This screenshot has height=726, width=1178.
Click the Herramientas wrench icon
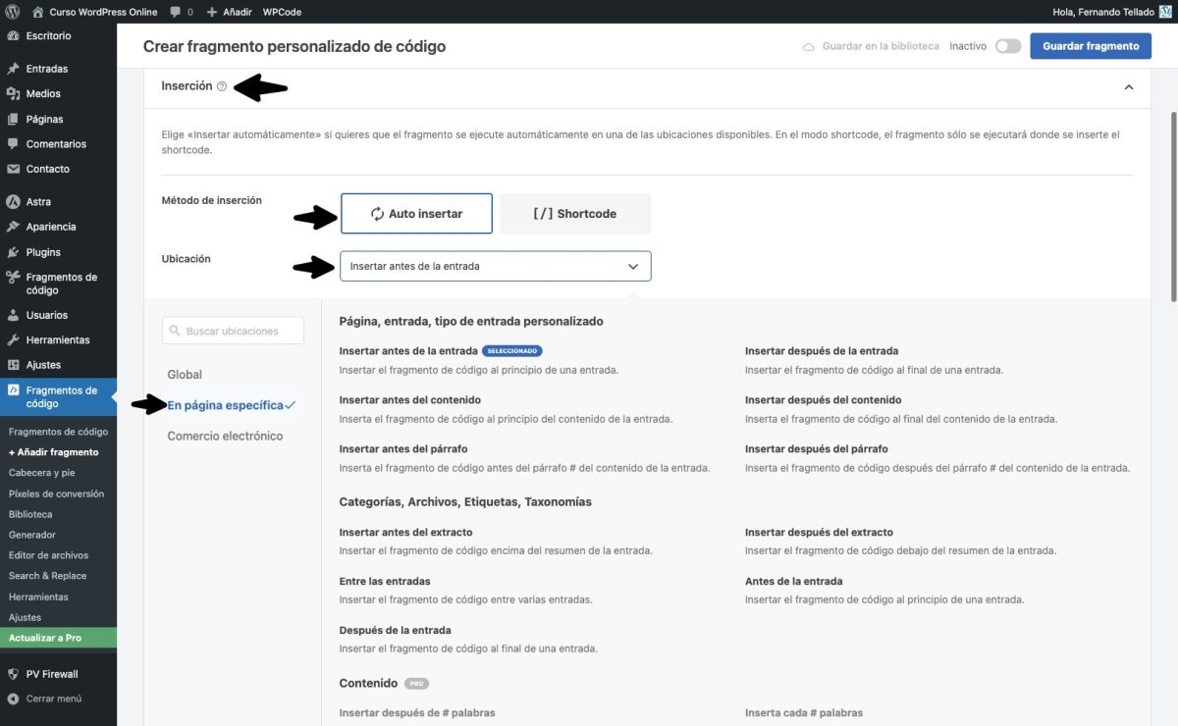(x=13, y=340)
